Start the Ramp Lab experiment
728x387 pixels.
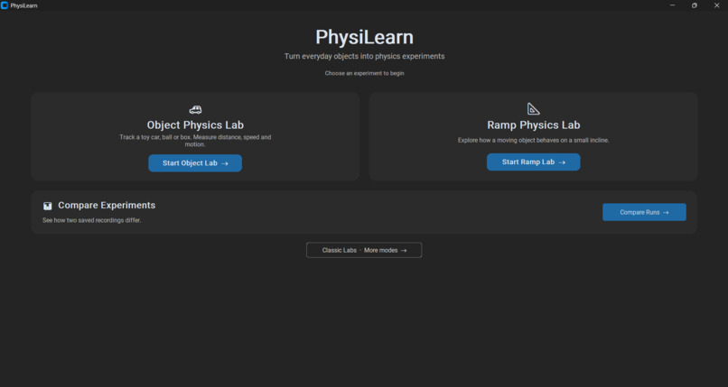coord(534,162)
